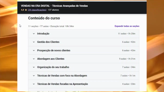Click the course title in header
This screenshot has width=164, height=92.
click(x=54, y=6)
